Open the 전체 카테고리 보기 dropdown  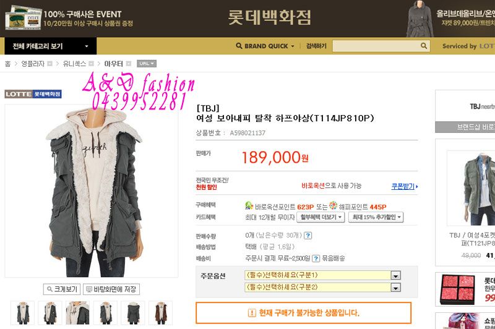coord(51,46)
